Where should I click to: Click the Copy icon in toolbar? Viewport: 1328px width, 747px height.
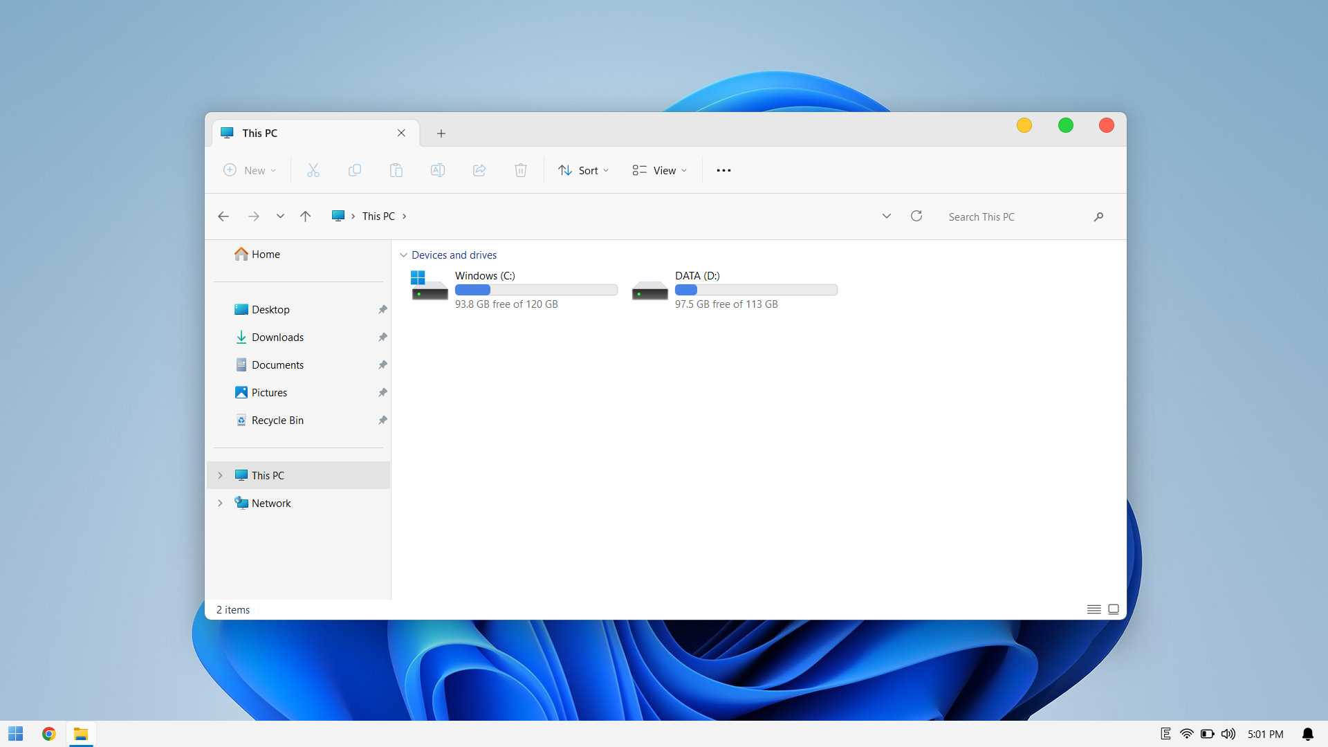point(355,170)
